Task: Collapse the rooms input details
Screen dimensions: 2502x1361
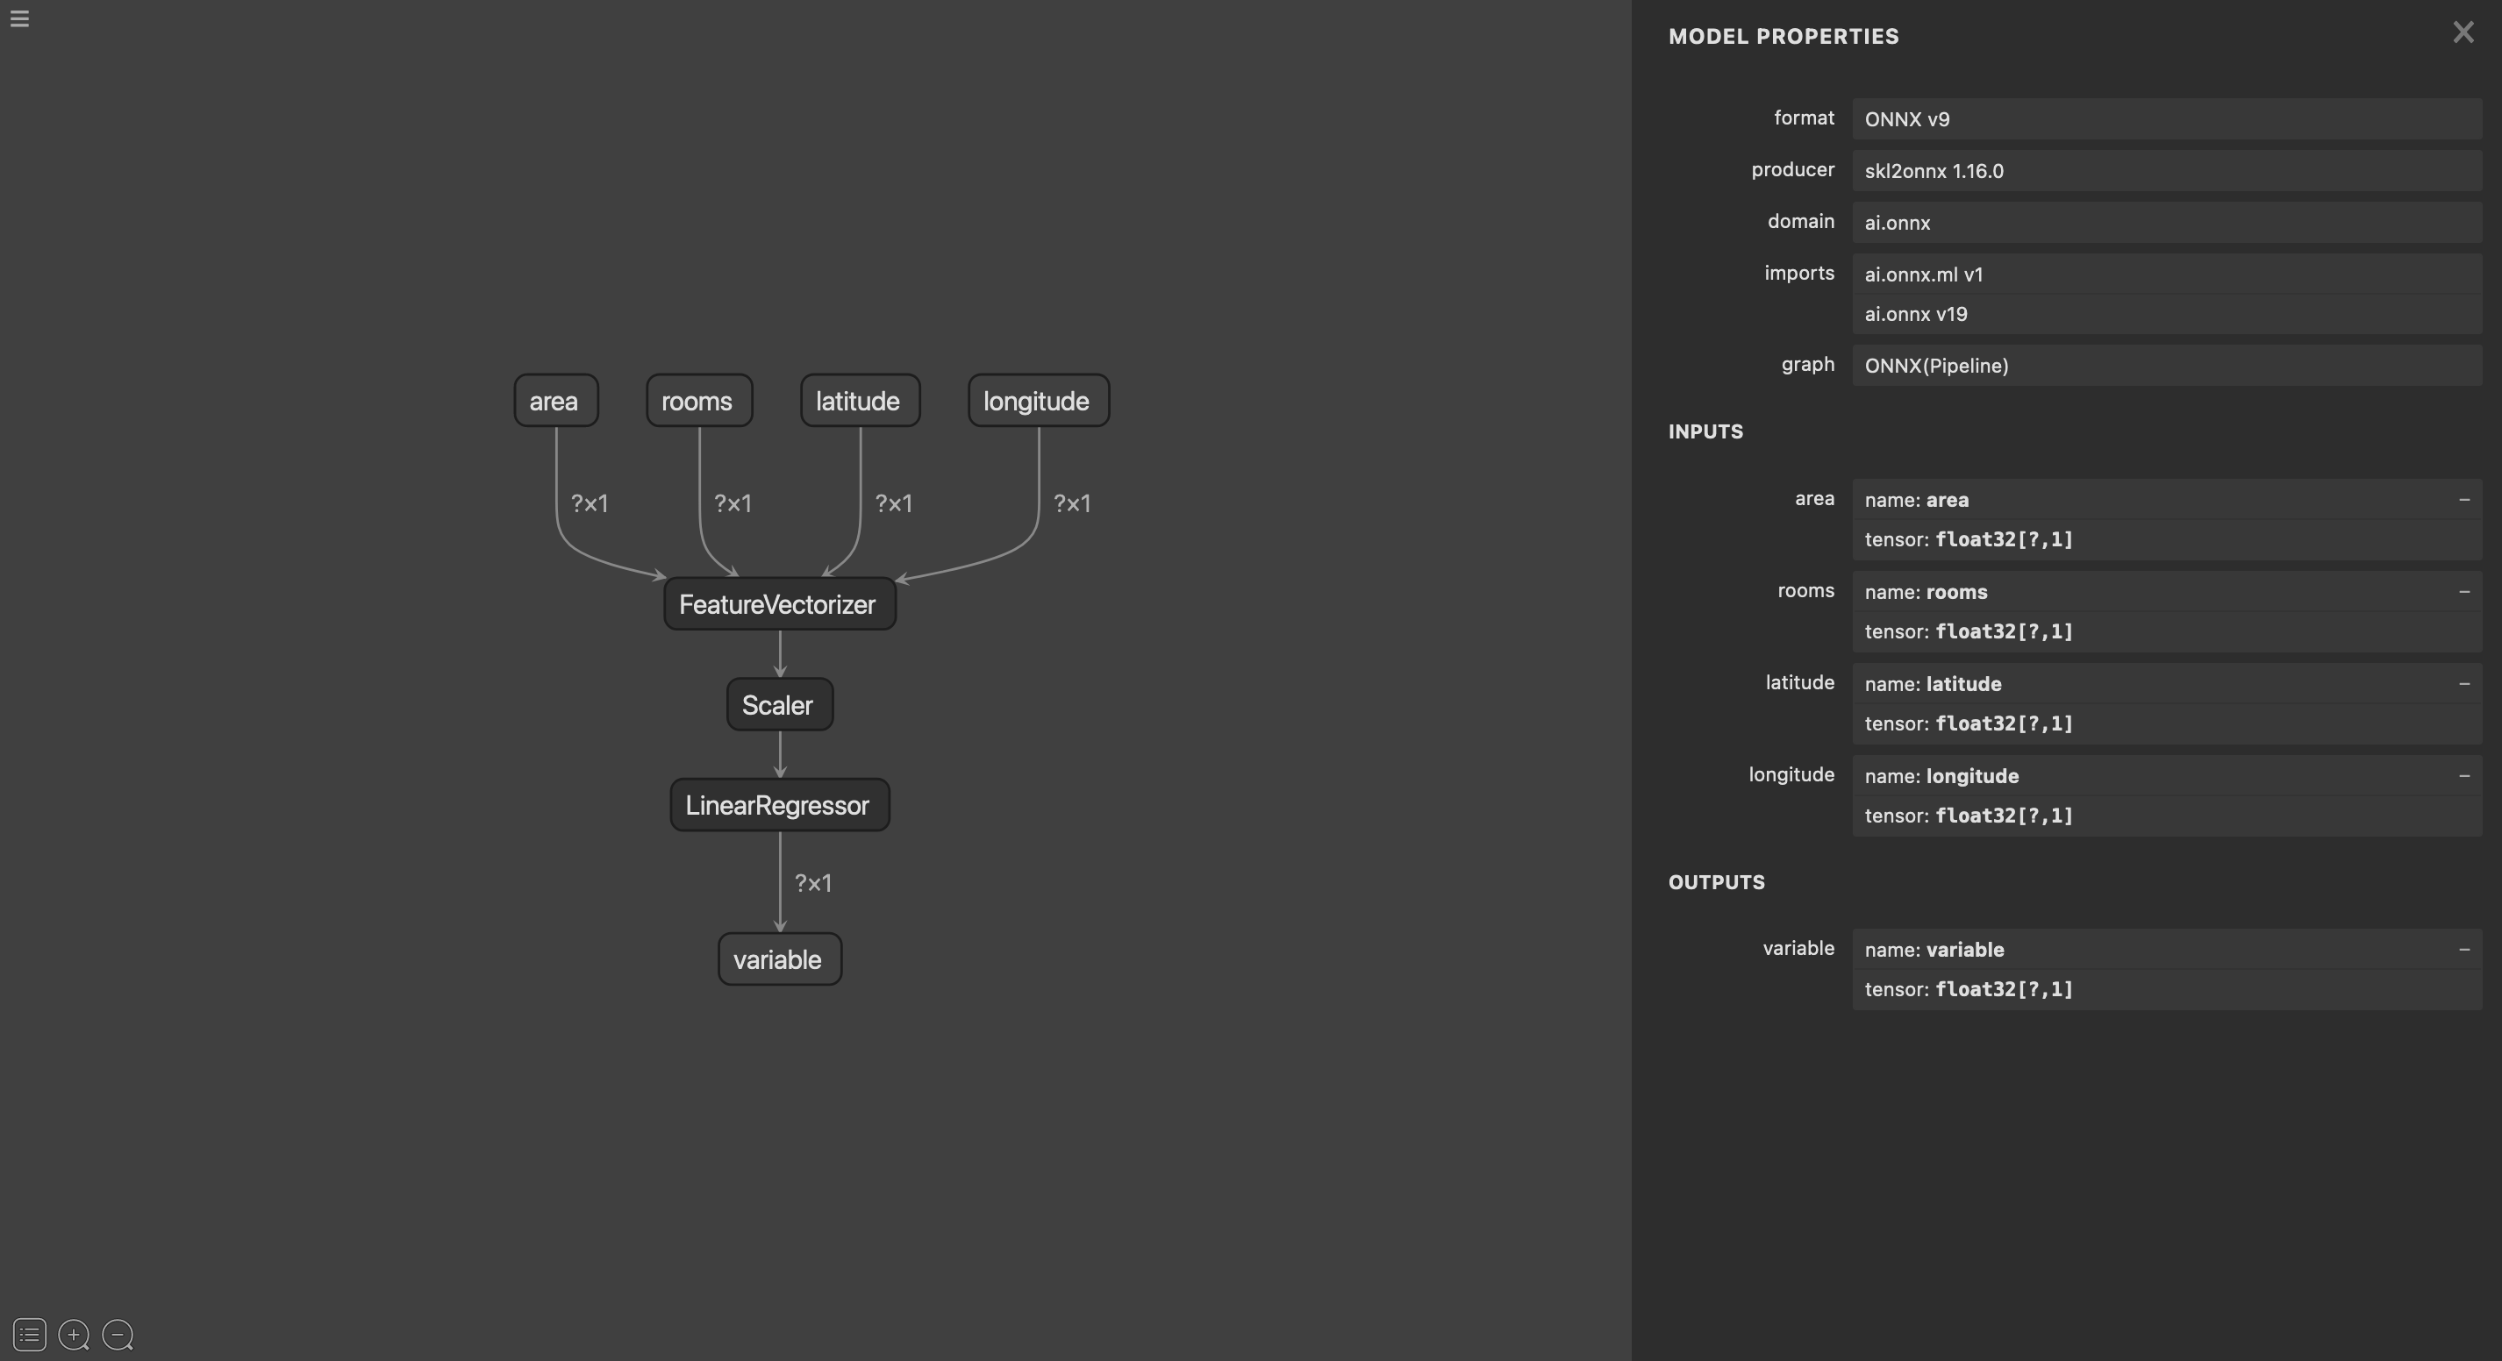Action: tap(2463, 592)
